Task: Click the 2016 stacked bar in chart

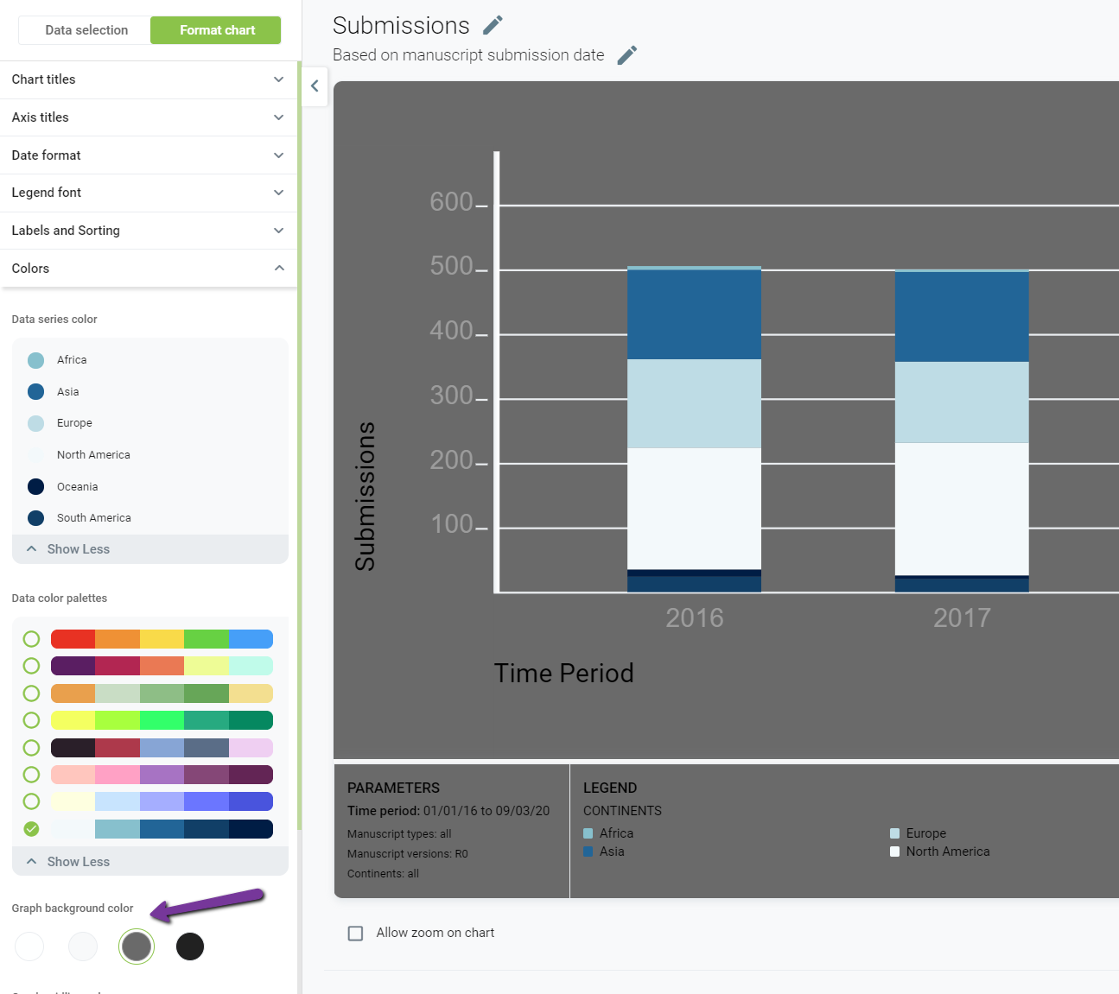Action: pyautogui.click(x=694, y=429)
